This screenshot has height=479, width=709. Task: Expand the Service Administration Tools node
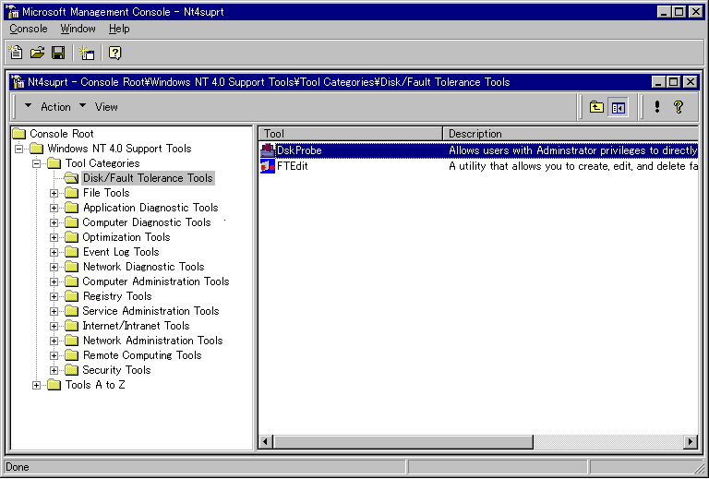click(54, 311)
